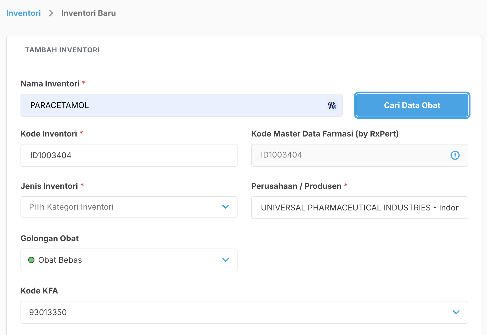487x335 pixels.
Task: Open the Golongan Obat selection showing Obat Bebas
Action: point(128,260)
